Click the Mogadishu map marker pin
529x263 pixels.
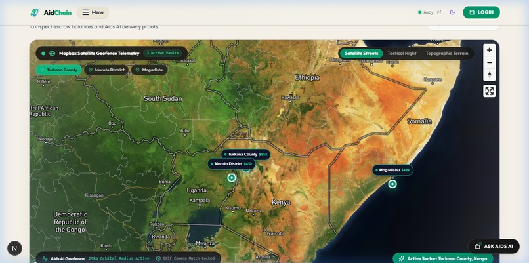[x=392, y=184]
